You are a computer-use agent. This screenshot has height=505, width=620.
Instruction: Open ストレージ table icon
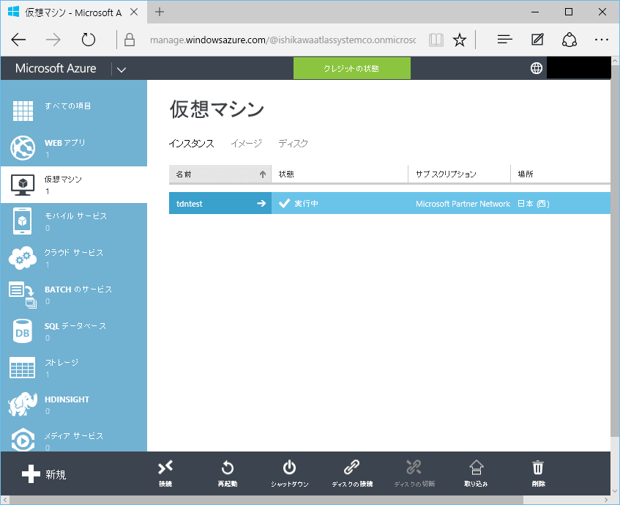pyautogui.click(x=23, y=368)
